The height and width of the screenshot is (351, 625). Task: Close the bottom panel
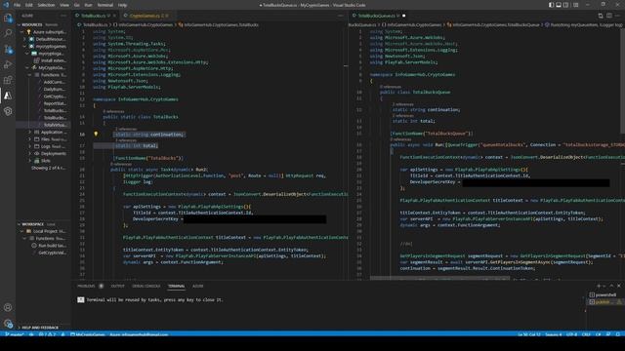(x=618, y=286)
